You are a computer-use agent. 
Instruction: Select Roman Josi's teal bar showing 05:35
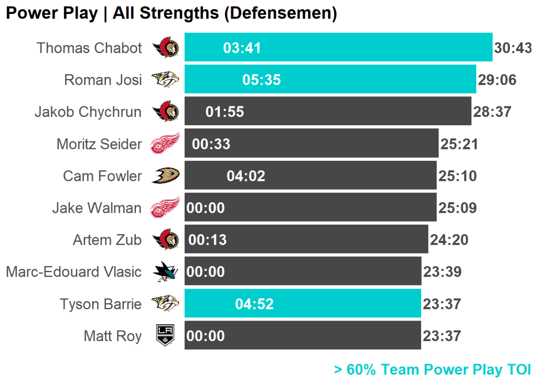(x=330, y=80)
